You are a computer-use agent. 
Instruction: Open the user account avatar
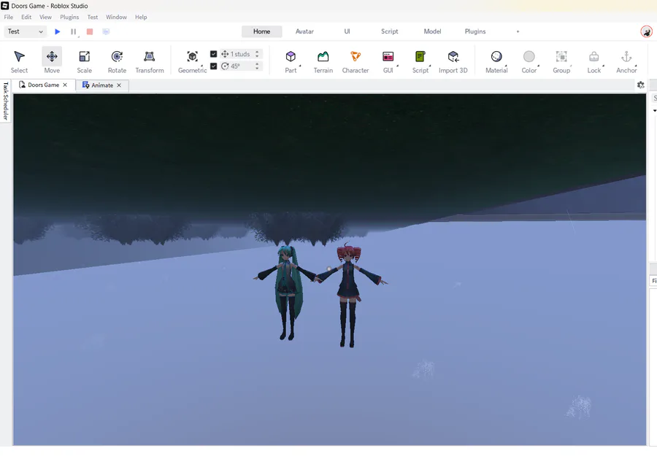coord(646,31)
